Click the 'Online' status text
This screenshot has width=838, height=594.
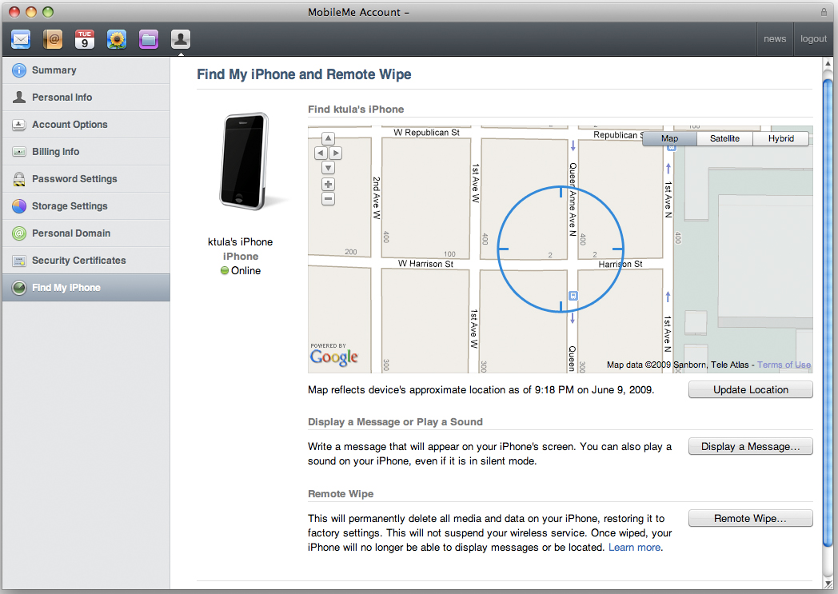(245, 271)
